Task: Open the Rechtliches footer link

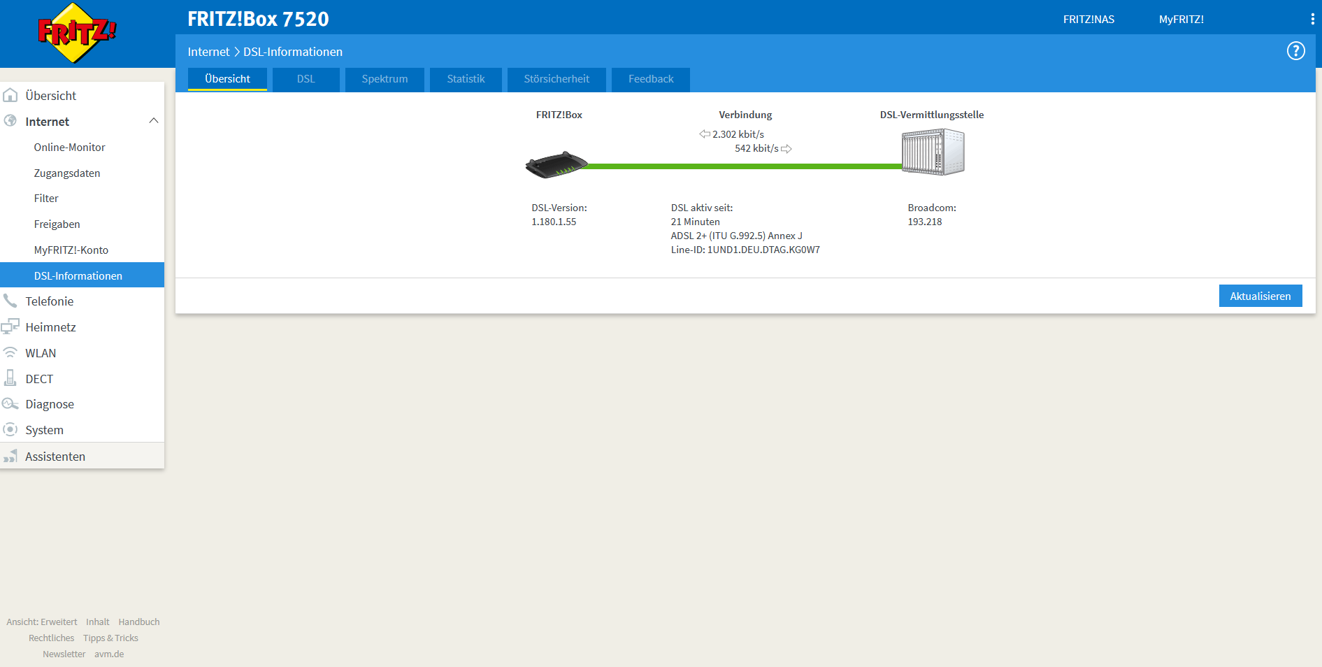Action: click(x=51, y=638)
